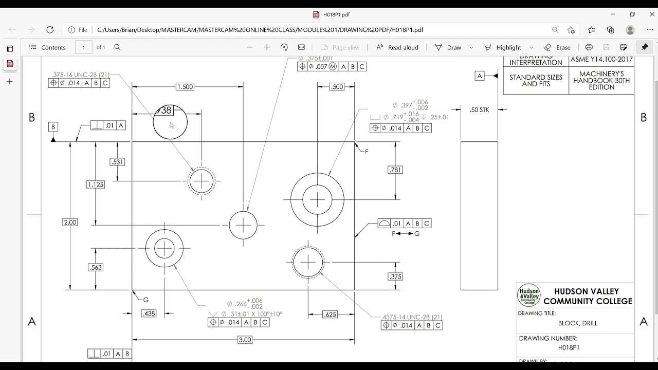Click the address bar URL

(x=260, y=30)
